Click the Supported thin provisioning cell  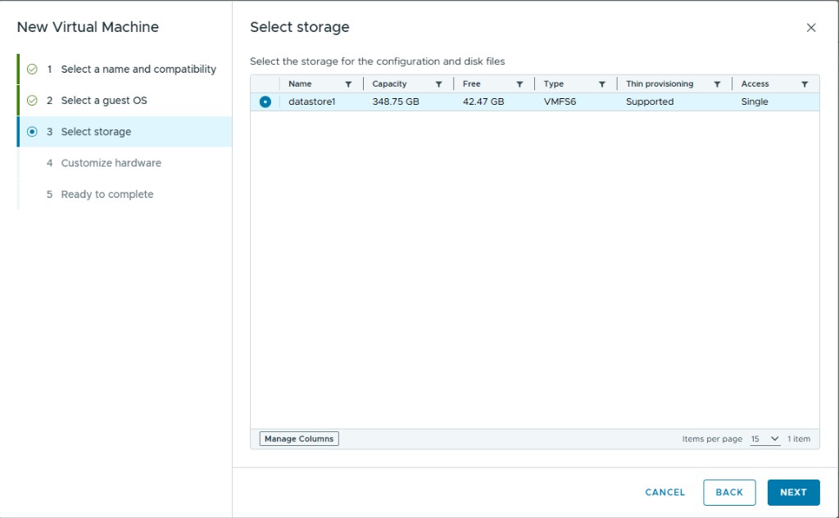[650, 101]
